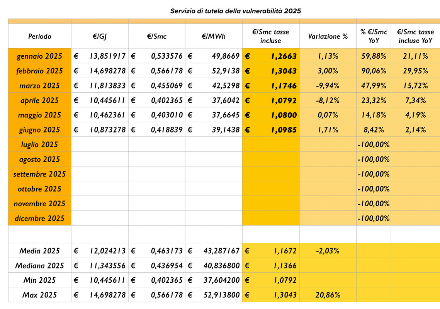Select the cell with value 0,533576

click(156, 56)
